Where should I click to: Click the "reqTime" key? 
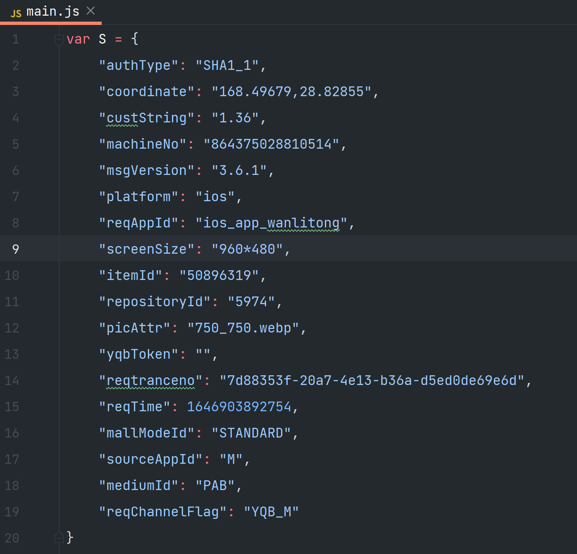[134, 407]
